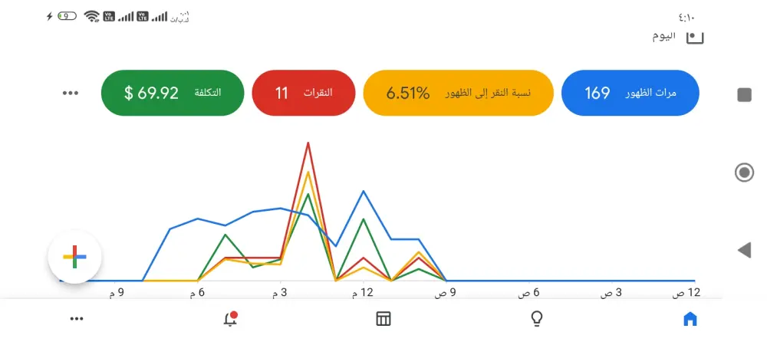The width and height of the screenshot is (767, 345).
Task: Open notifications via the bell icon
Action: pyautogui.click(x=230, y=319)
